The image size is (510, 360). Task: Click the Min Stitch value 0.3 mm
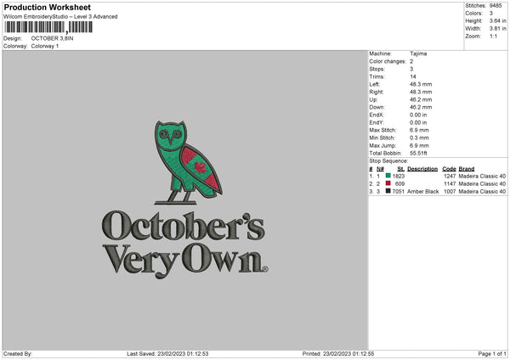pyautogui.click(x=419, y=138)
